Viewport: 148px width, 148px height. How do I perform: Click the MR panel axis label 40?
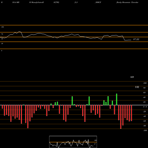pos(144,97)
